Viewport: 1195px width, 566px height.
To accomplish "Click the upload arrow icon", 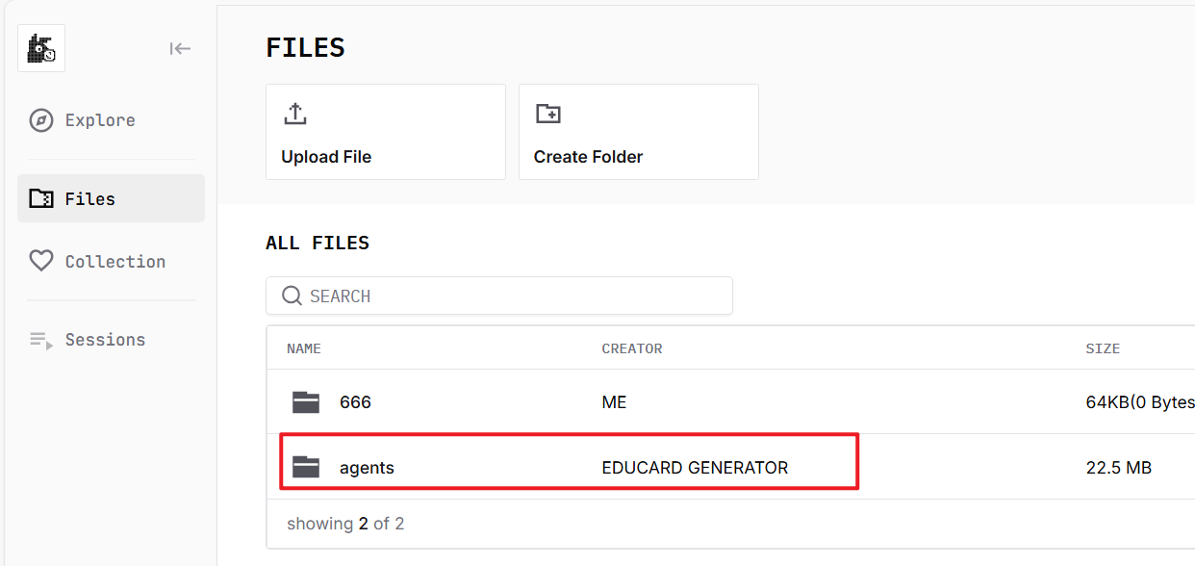I will [x=295, y=114].
